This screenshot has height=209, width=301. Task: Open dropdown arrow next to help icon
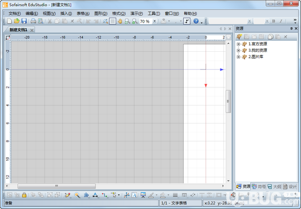coord(202,23)
